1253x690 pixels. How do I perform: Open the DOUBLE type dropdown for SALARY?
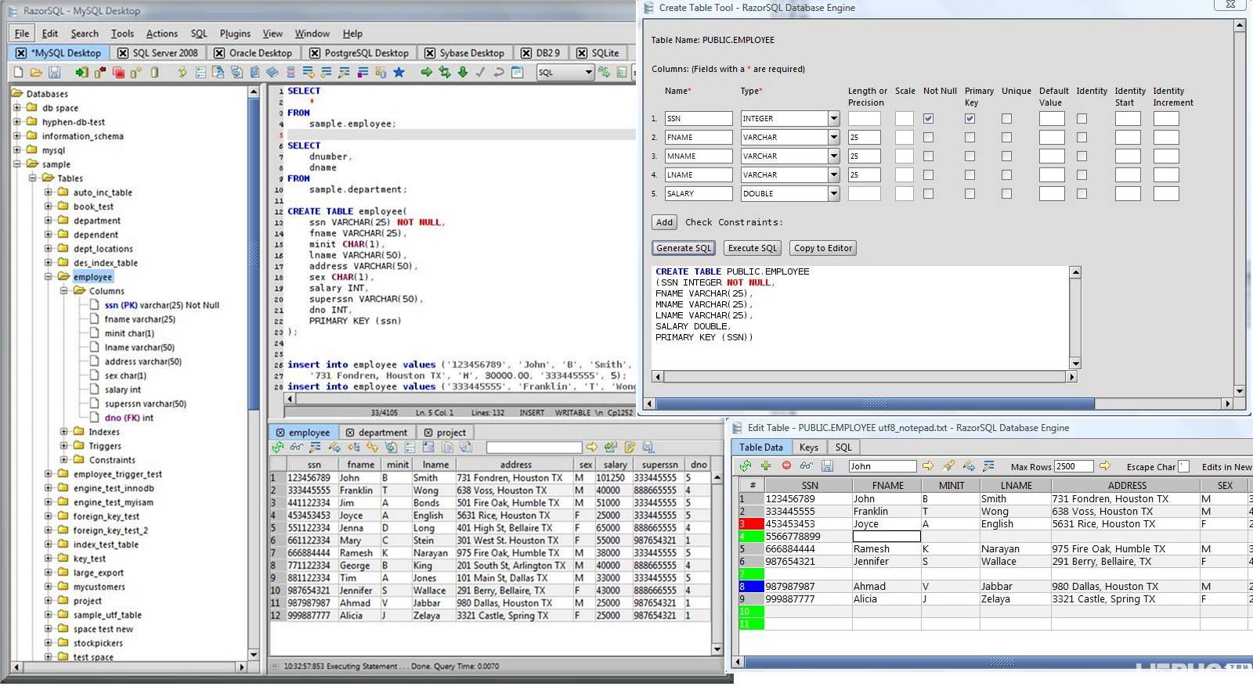tap(833, 194)
